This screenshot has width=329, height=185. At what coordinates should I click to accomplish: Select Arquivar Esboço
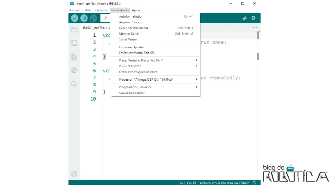pyautogui.click(x=155, y=22)
